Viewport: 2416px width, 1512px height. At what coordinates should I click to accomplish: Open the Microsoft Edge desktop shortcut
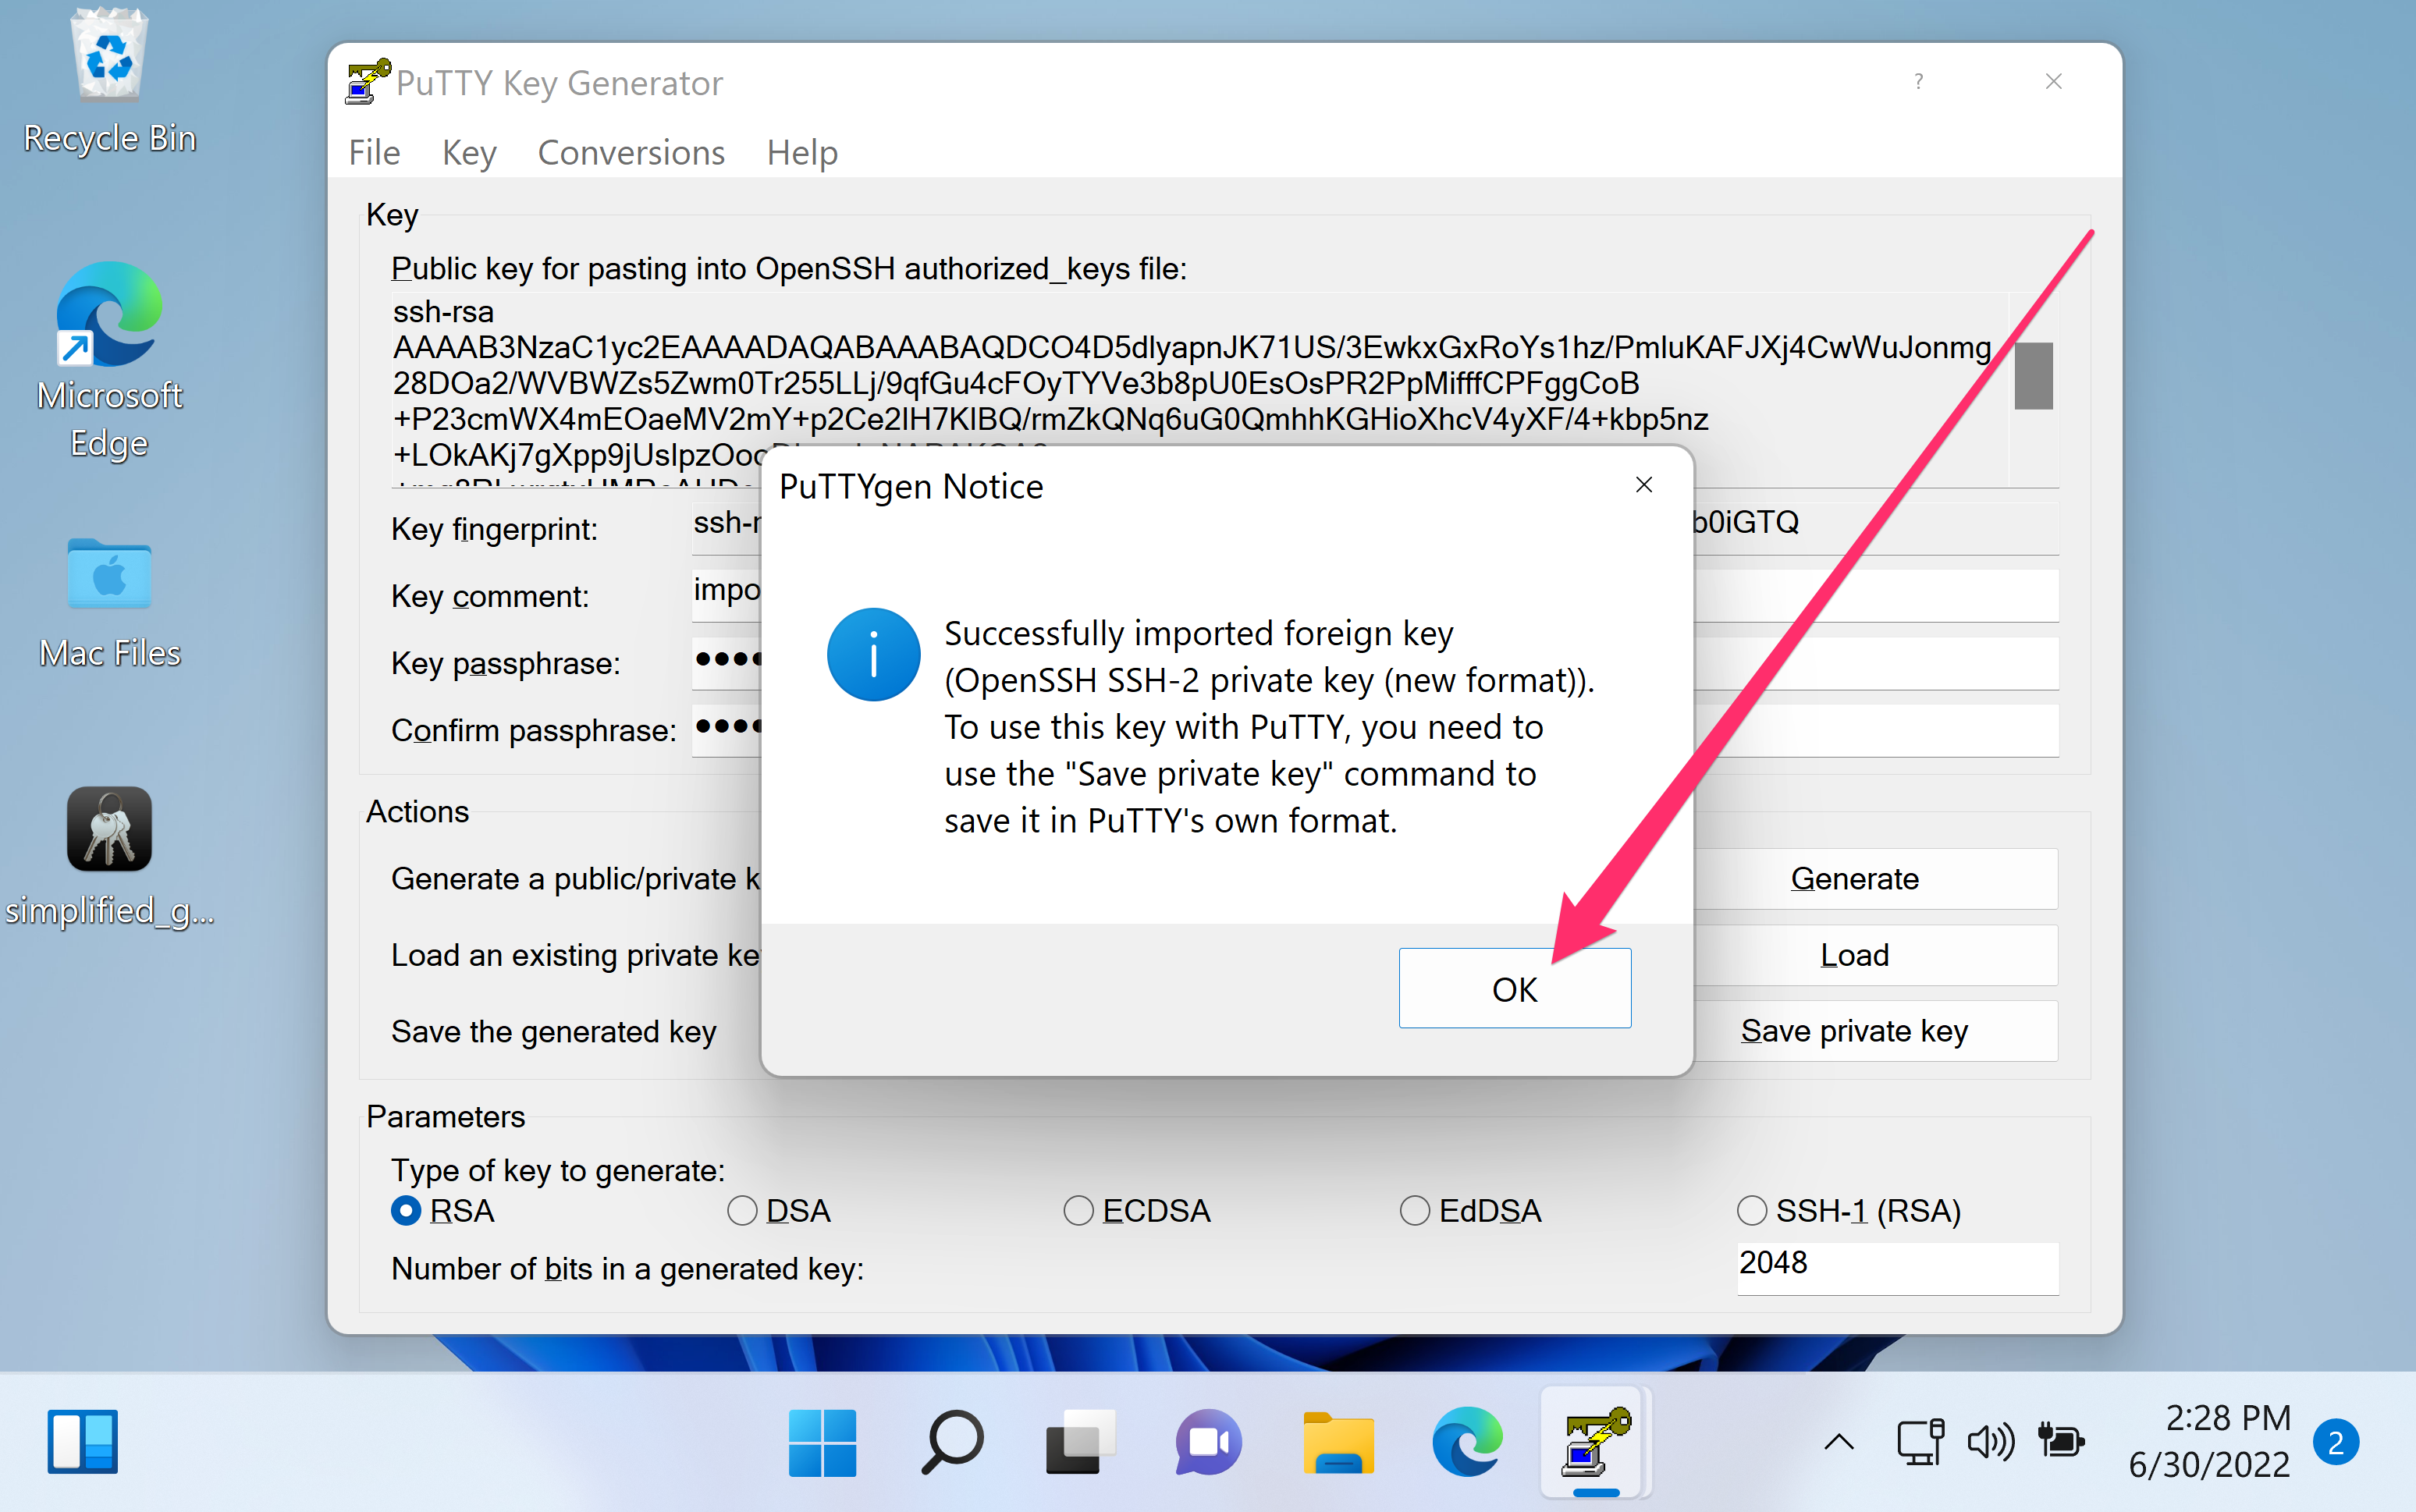(109, 362)
